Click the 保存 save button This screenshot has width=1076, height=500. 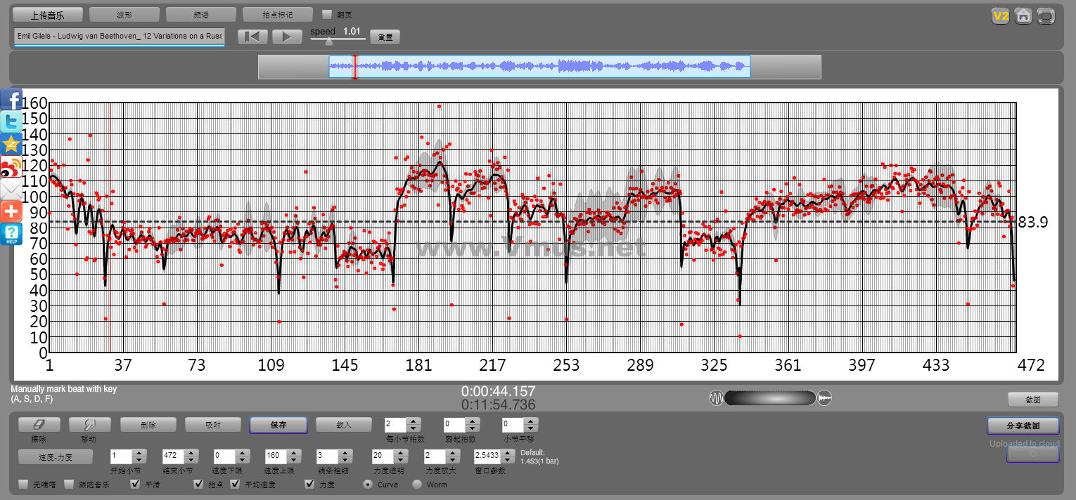[278, 424]
